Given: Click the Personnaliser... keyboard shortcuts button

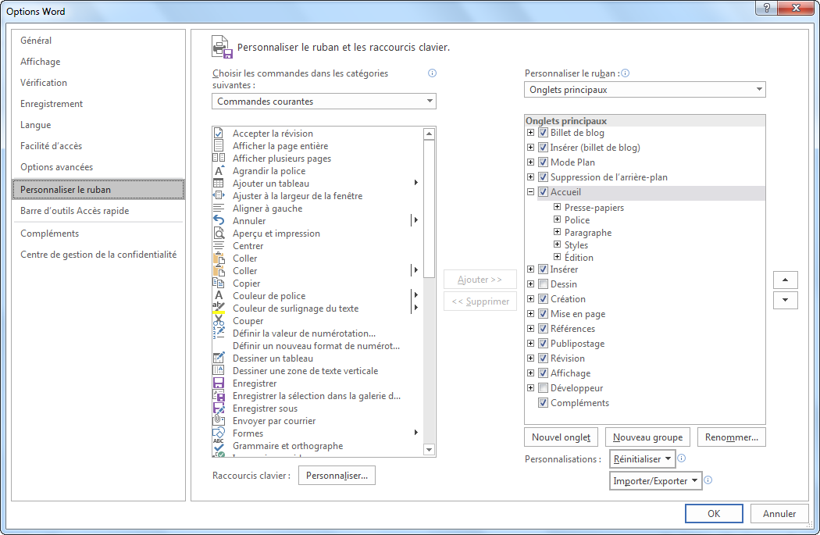Looking at the screenshot, I should [x=337, y=476].
